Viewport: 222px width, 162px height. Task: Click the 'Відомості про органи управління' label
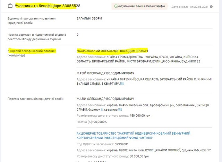click(31, 18)
